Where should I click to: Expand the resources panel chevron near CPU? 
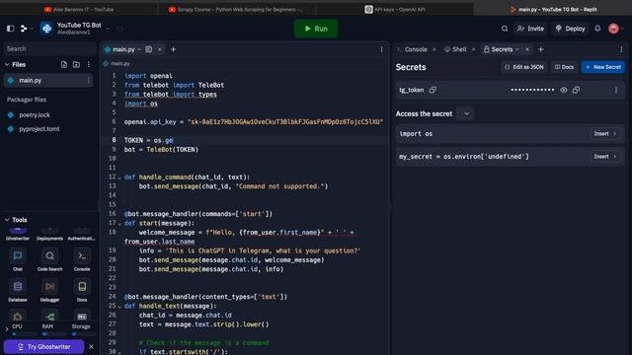[x=7, y=329]
